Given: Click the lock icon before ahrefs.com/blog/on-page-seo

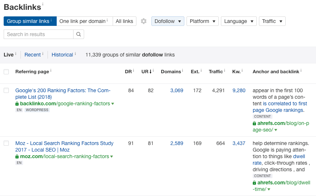Looking at the screenshot, I should pyautogui.click(x=254, y=123).
